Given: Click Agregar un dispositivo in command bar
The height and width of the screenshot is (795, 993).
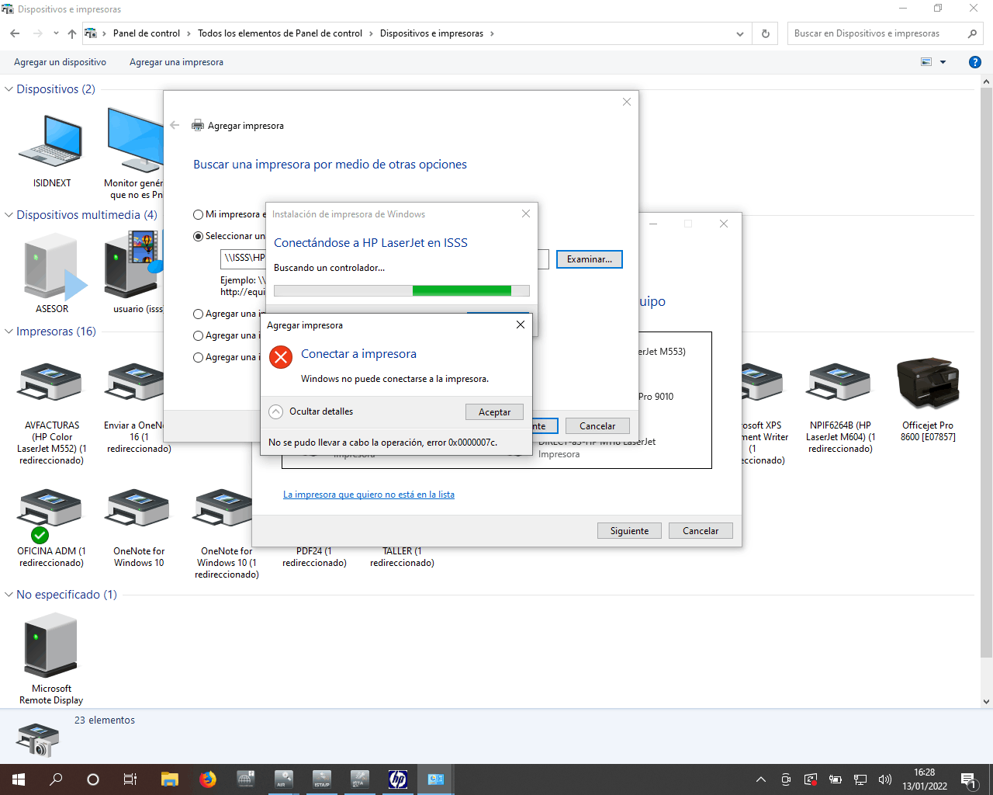Looking at the screenshot, I should coord(61,62).
